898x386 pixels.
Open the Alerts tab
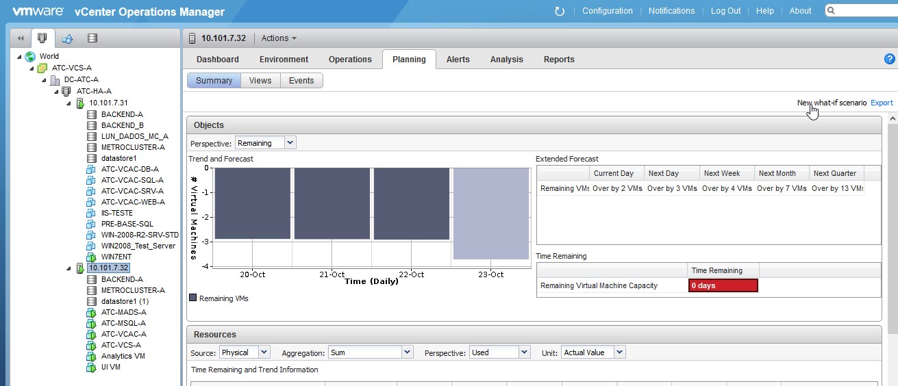tap(458, 60)
